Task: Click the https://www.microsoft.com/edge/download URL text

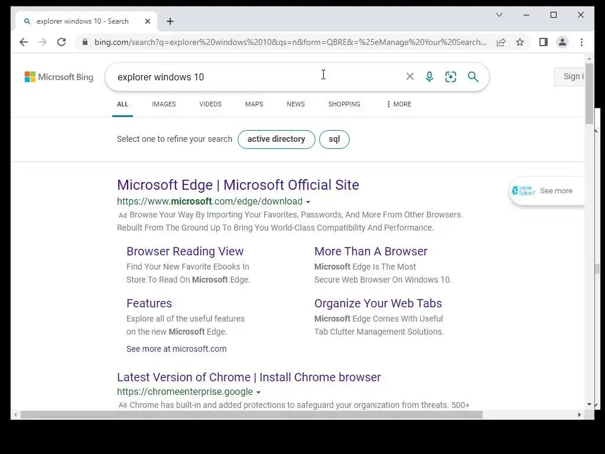Action: [x=210, y=202]
